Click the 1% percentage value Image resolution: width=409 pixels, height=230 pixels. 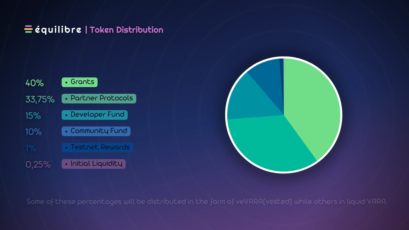click(31, 148)
